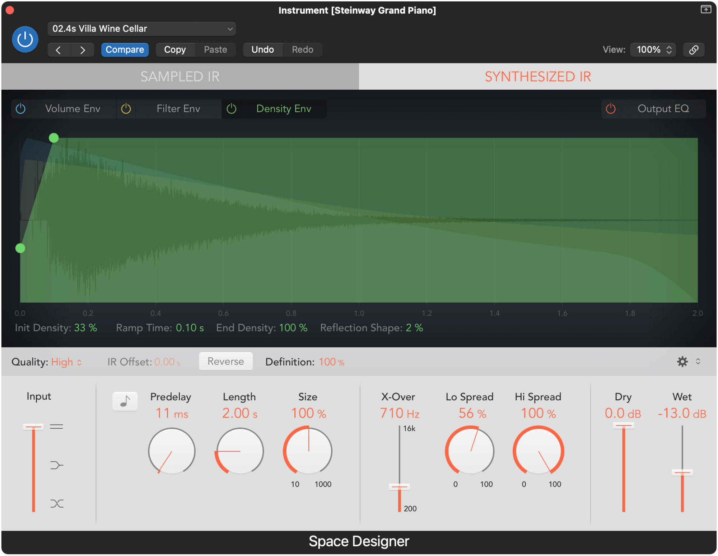Toggle the Filter Env power button
This screenshot has width=718, height=556.
(126, 109)
